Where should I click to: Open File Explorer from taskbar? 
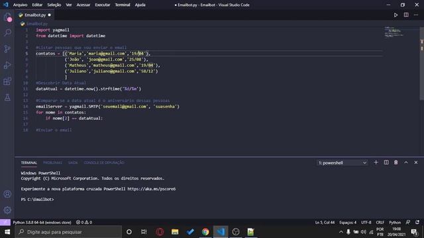(x=175, y=232)
